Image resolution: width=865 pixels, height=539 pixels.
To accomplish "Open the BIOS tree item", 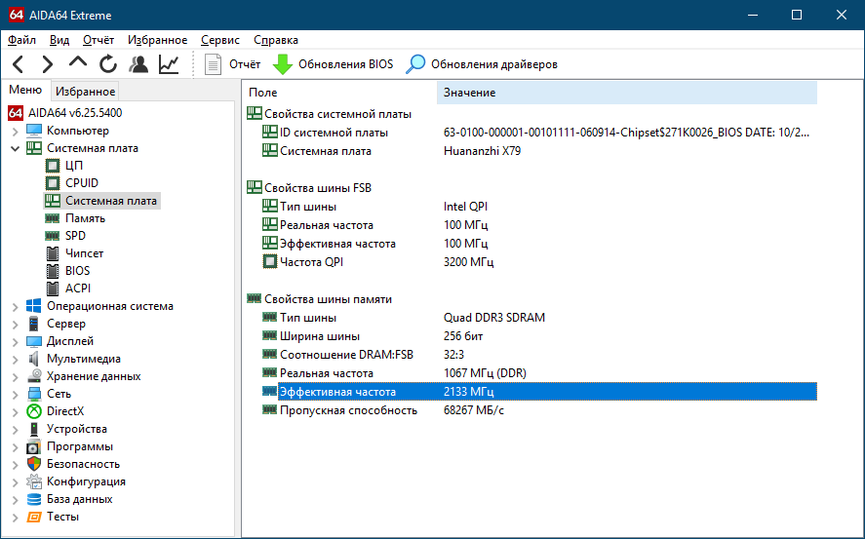I will [x=77, y=271].
